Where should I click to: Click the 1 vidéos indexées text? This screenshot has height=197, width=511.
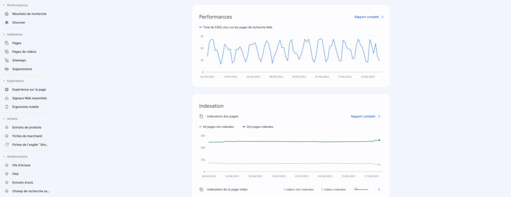pos(334,189)
